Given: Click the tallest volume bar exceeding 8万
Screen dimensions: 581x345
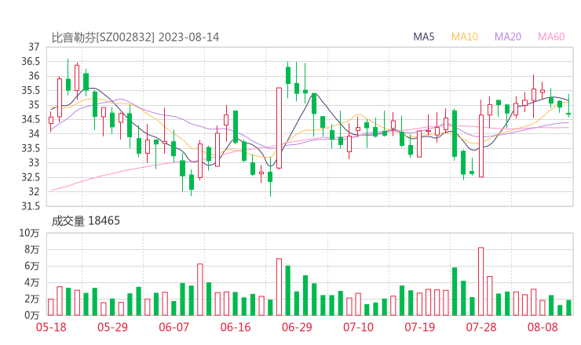Looking at the screenshot, I should click(x=481, y=281).
